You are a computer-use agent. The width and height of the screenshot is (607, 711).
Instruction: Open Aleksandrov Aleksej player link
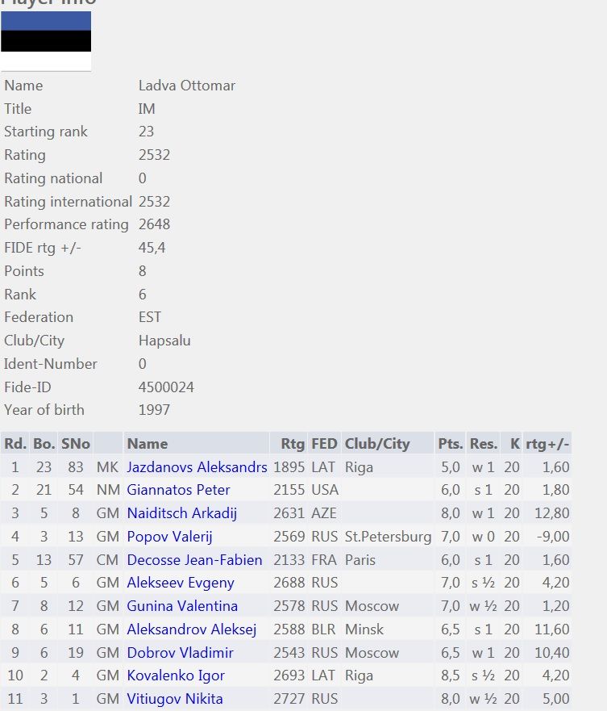[x=192, y=629]
